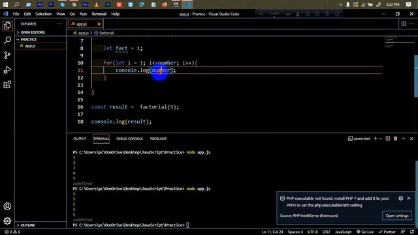Change end of line CRLF setting
418x235 pixels.
(327, 232)
